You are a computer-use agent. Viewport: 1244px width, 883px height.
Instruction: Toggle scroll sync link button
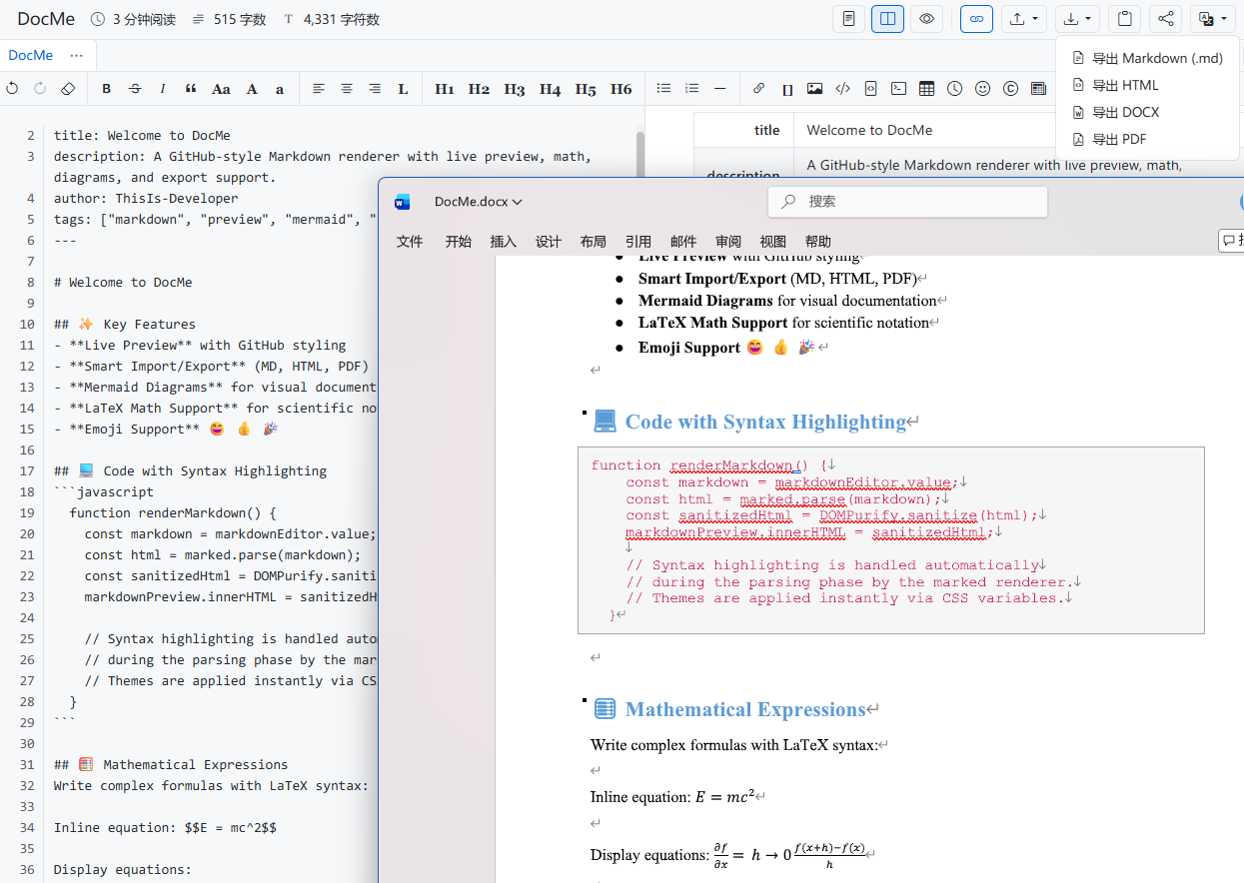pyautogui.click(x=976, y=19)
